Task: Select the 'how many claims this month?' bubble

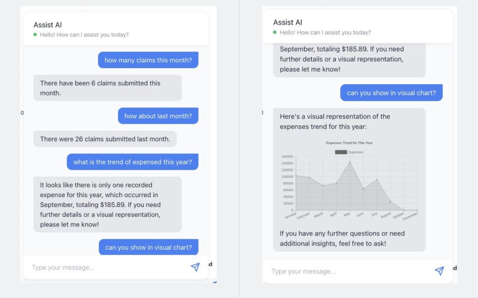Action: pyautogui.click(x=148, y=60)
